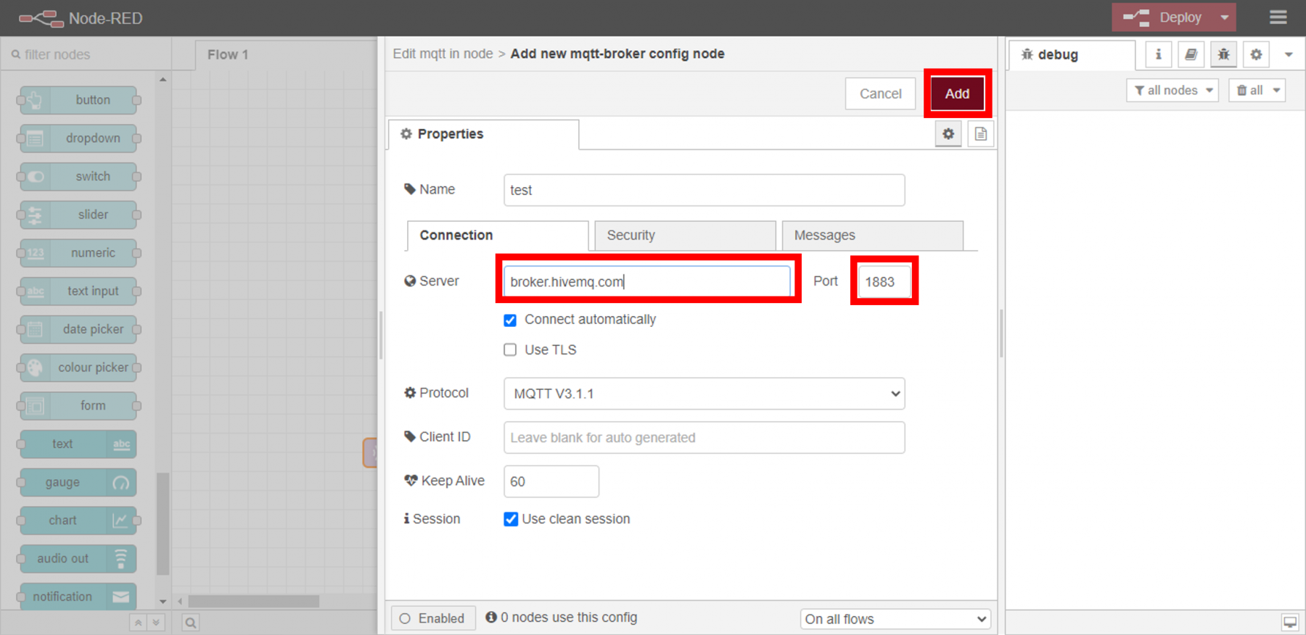Image resolution: width=1306 pixels, height=635 pixels.
Task: Open the hamburger main menu
Action: [1278, 17]
